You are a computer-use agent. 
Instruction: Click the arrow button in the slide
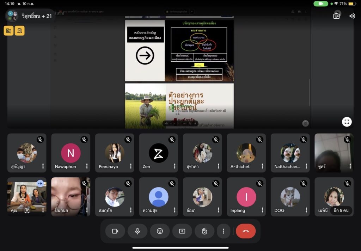pos(145,56)
